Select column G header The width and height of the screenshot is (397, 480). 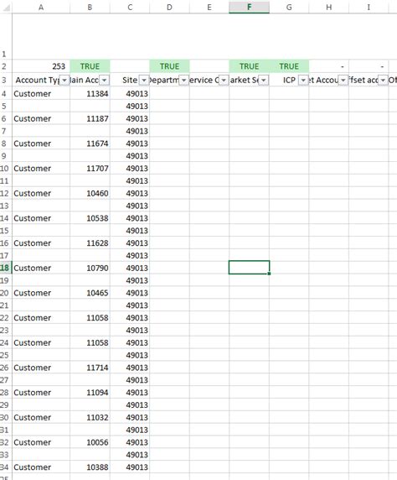tap(289, 8)
